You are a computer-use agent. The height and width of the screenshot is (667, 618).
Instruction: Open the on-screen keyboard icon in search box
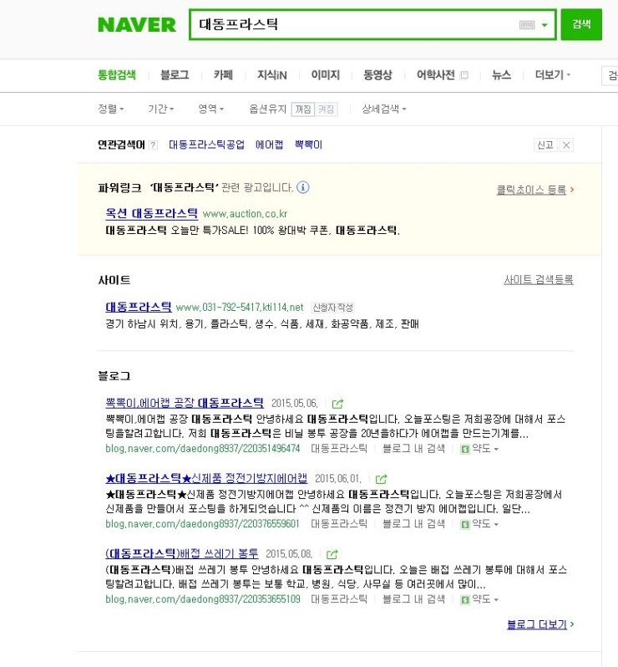click(527, 25)
